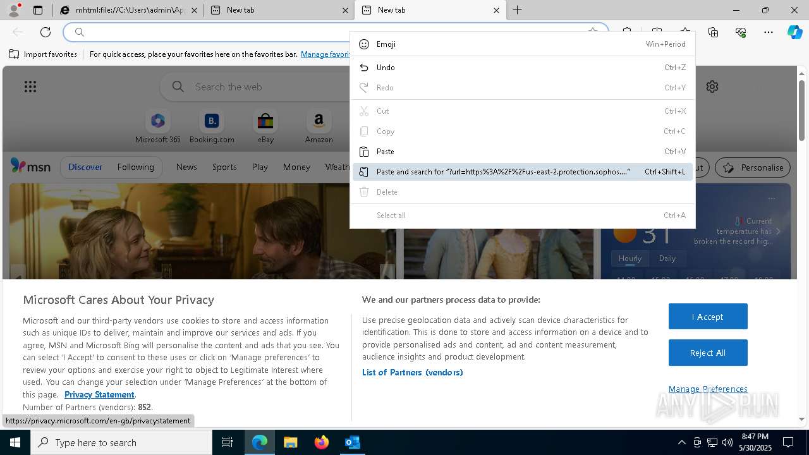Open eBay shortcut tile
Screen dimensions: 809x455
tap(265, 127)
